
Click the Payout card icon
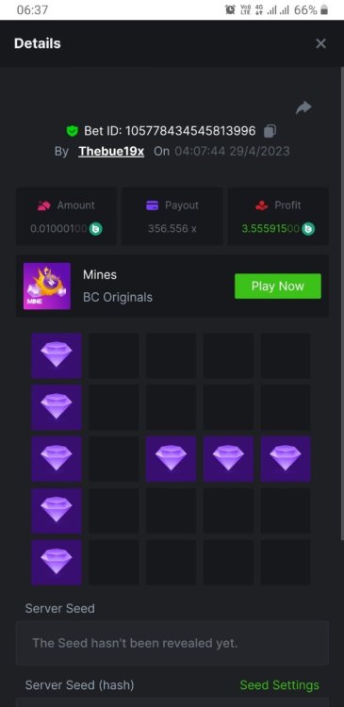tap(153, 206)
